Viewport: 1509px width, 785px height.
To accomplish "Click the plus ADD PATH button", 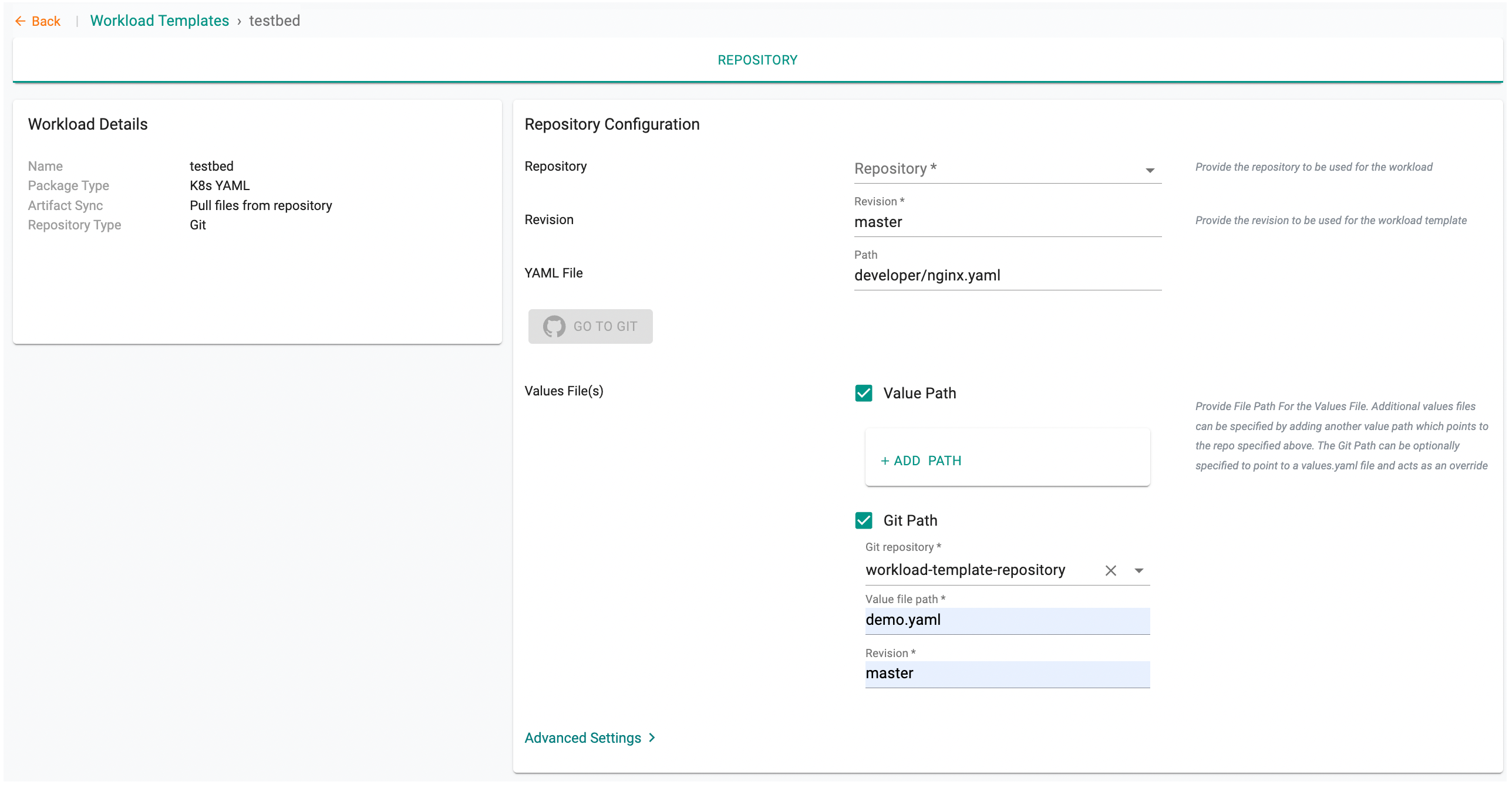I will pyautogui.click(x=921, y=461).
